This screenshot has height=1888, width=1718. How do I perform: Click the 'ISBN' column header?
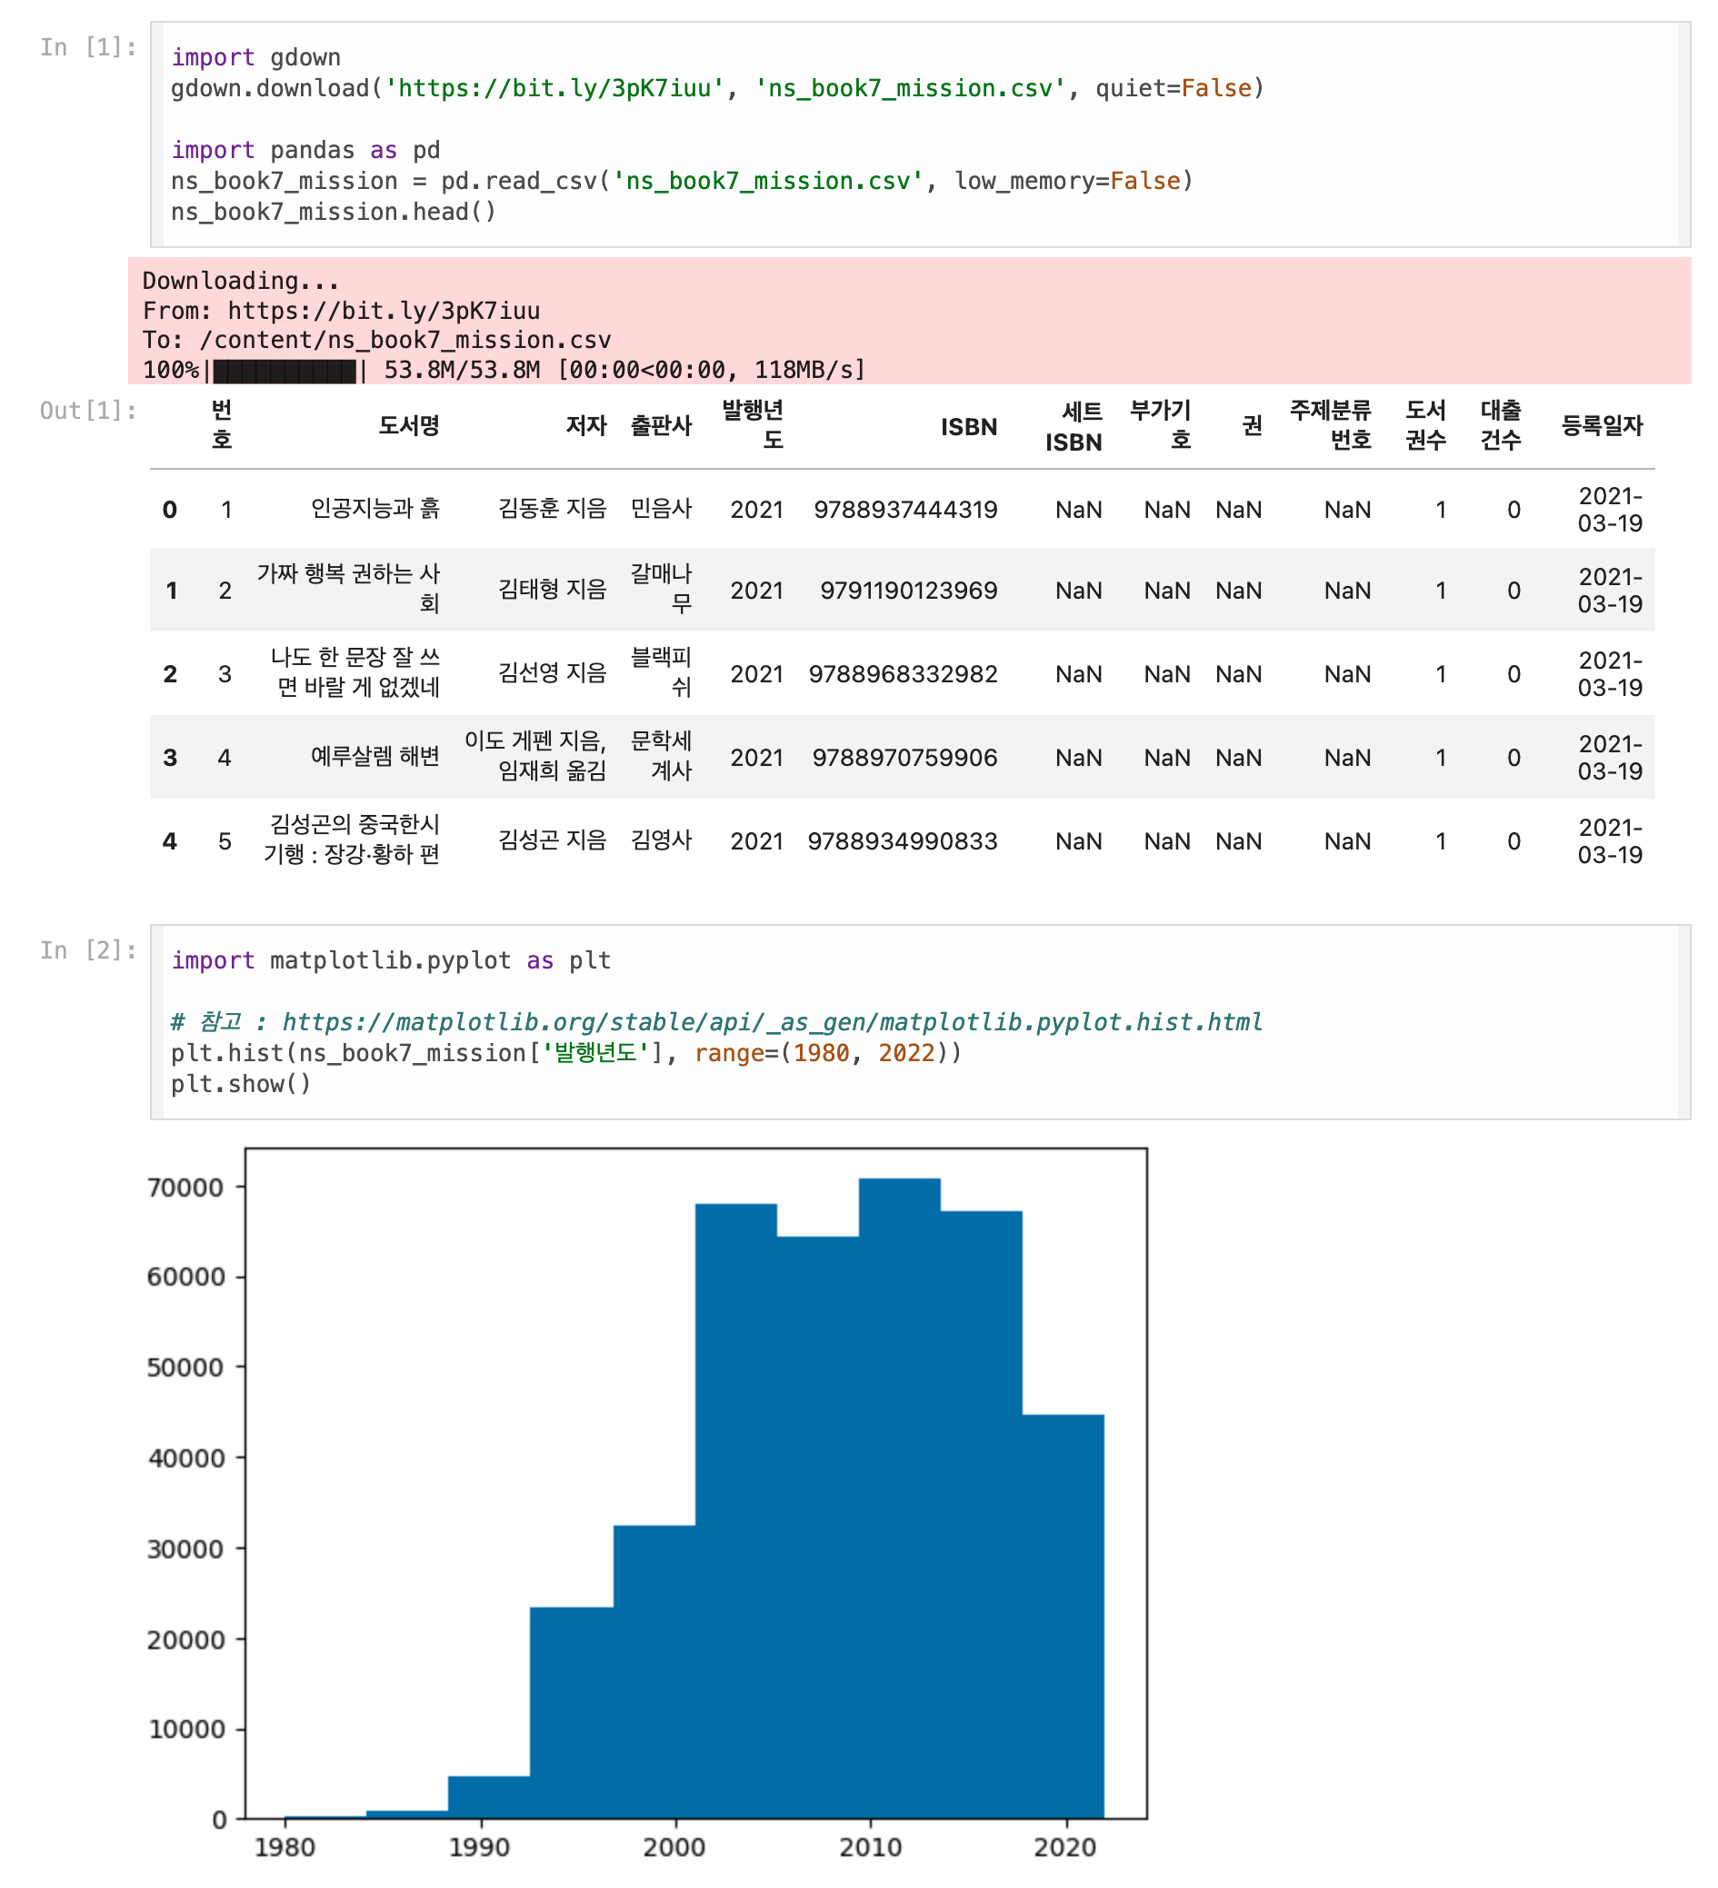click(x=969, y=426)
